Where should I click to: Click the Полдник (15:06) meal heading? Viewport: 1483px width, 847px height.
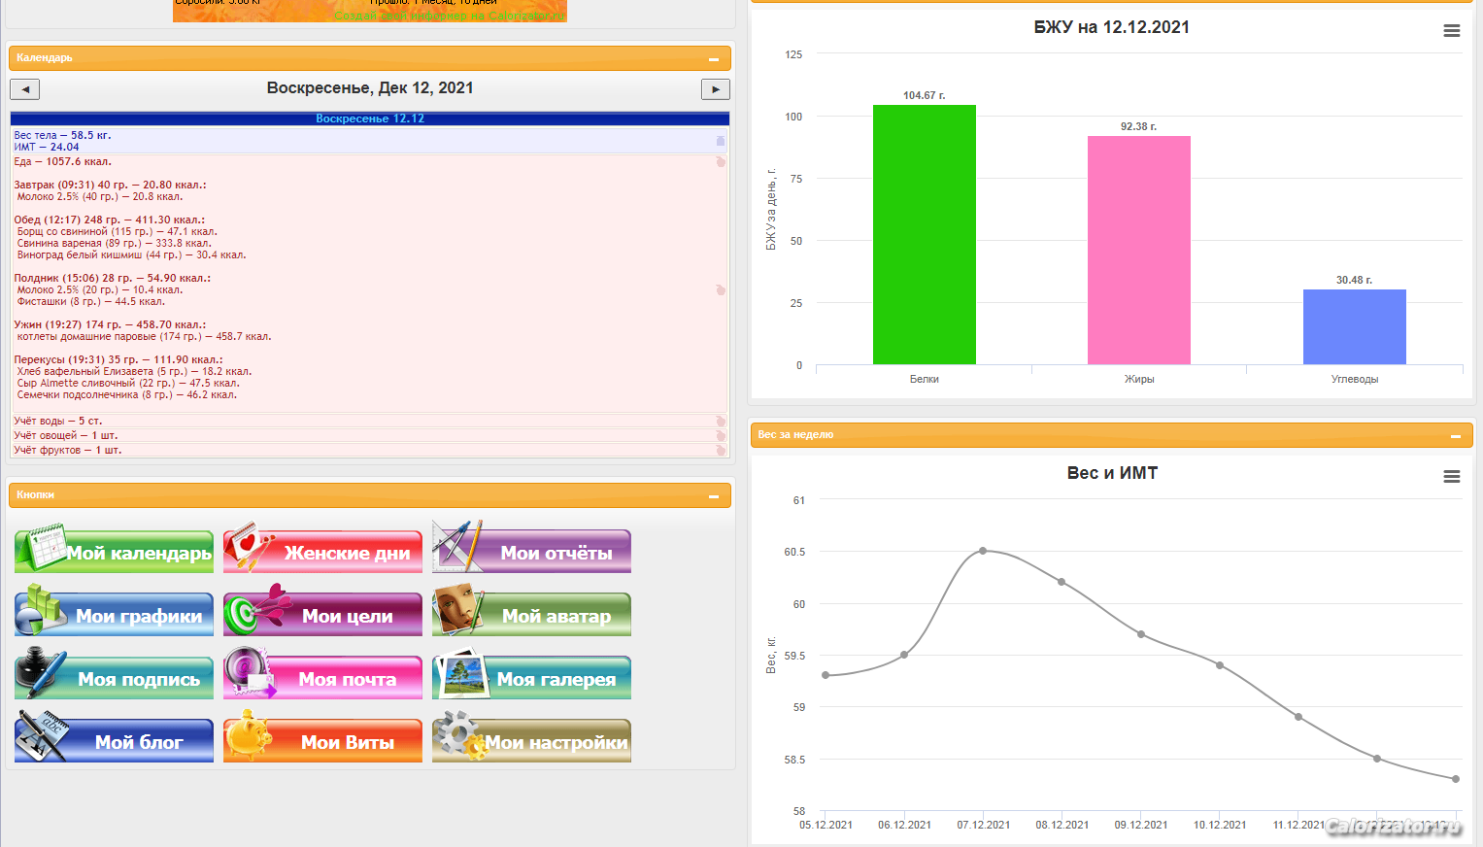point(112,278)
